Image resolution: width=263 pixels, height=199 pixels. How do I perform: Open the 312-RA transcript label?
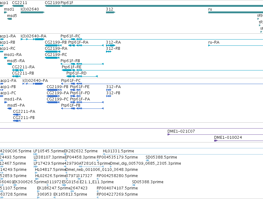tap(113, 42)
